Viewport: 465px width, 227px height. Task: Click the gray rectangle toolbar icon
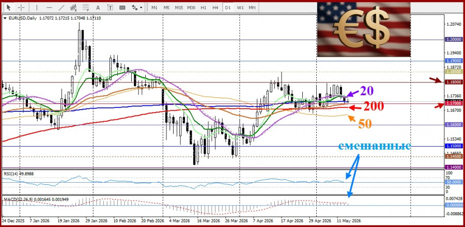click(x=122, y=8)
